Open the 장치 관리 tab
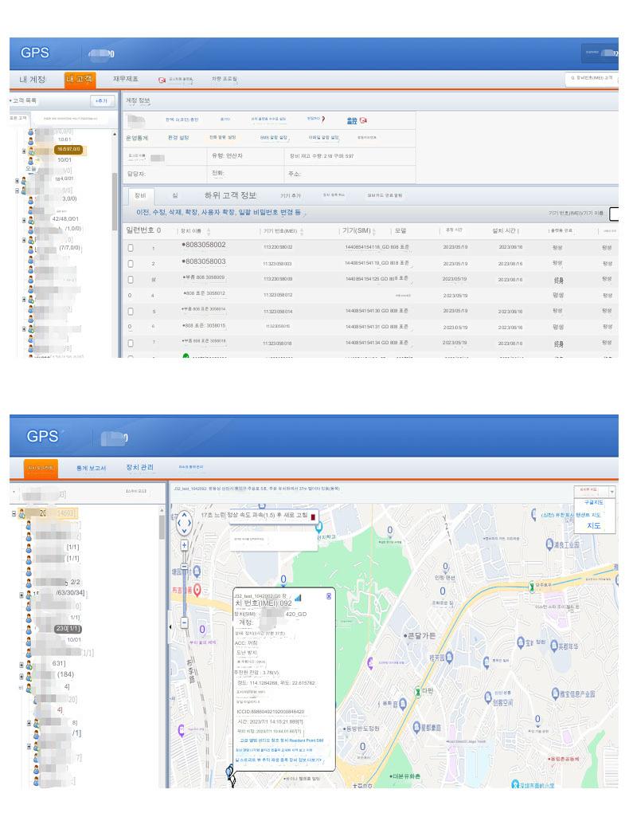629x813 pixels. [x=139, y=466]
